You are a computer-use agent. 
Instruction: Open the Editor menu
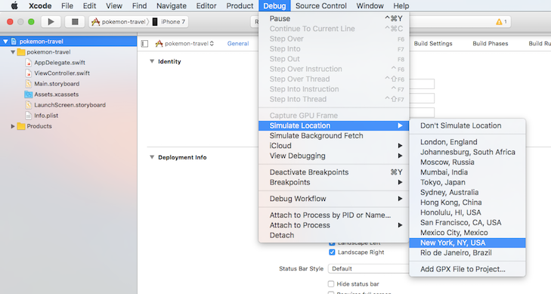[x=206, y=5]
